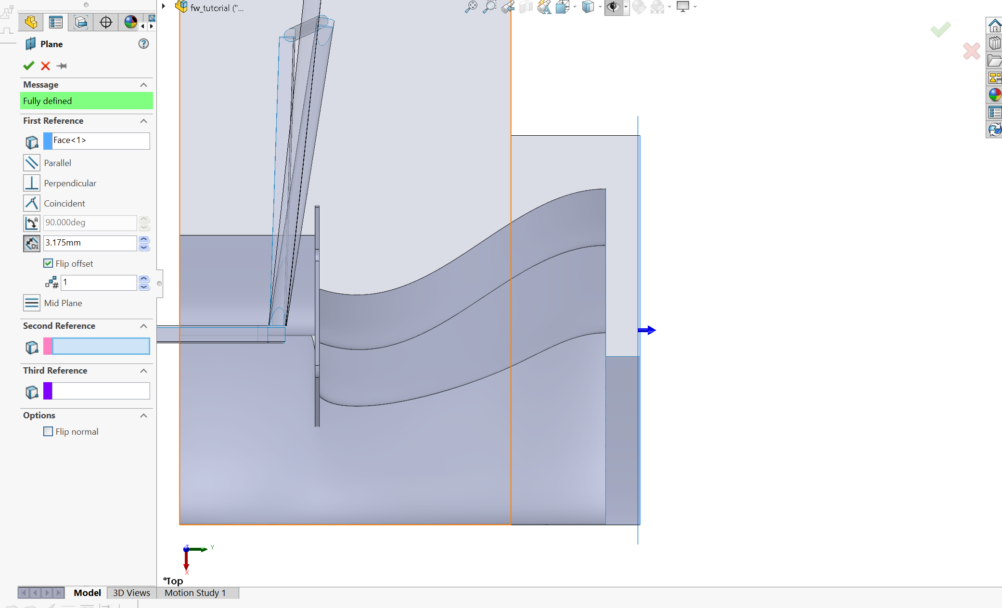
Task: Choose the Mid Plane option
Action: 32,303
